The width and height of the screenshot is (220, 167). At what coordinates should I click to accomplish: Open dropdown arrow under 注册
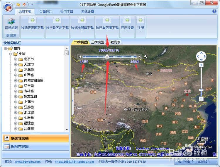141,31
